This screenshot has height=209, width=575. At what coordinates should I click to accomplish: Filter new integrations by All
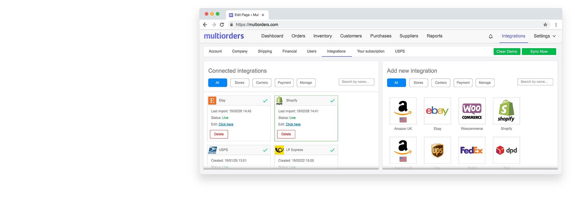[396, 83]
